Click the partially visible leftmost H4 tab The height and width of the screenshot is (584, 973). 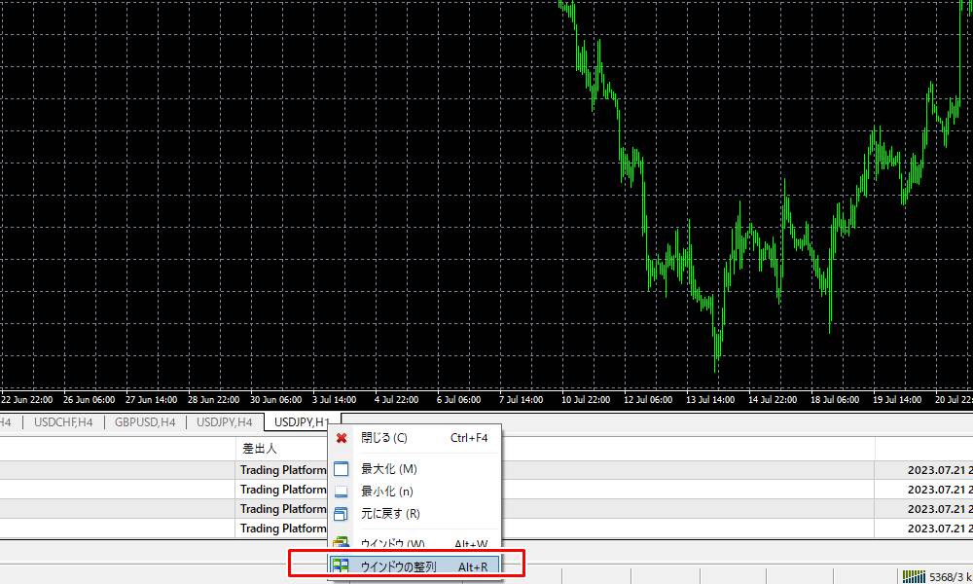tap(6, 422)
